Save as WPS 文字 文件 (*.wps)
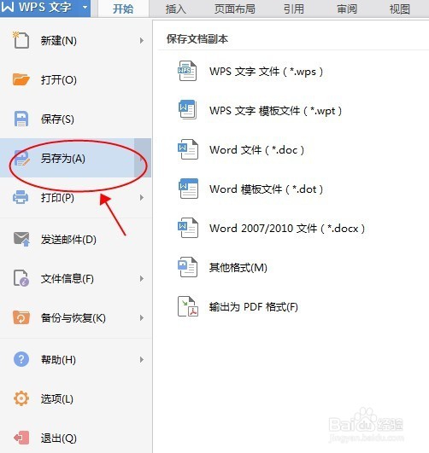 coord(266,71)
